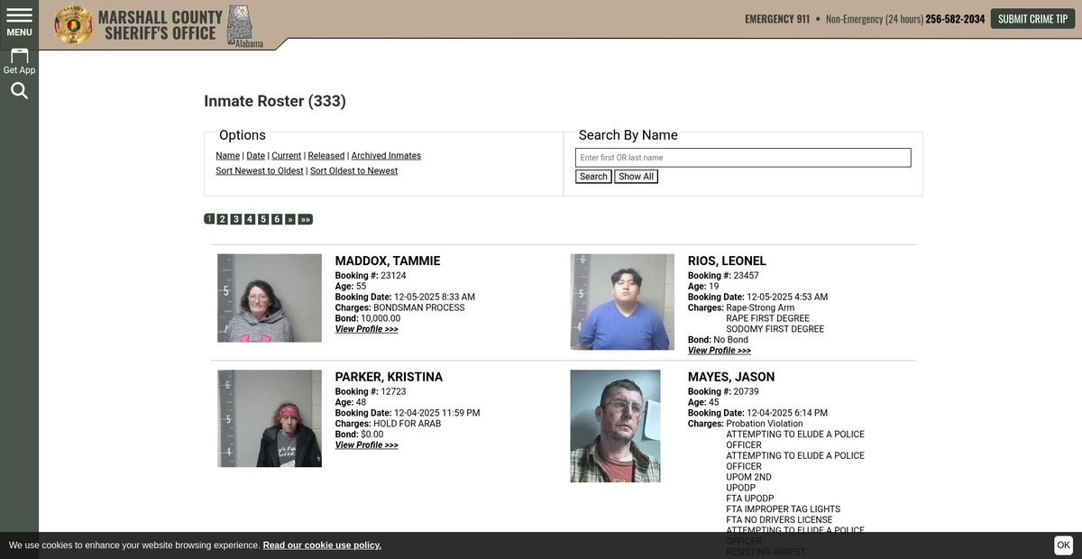Click the Search button
The image size is (1082, 559).
coord(593,177)
